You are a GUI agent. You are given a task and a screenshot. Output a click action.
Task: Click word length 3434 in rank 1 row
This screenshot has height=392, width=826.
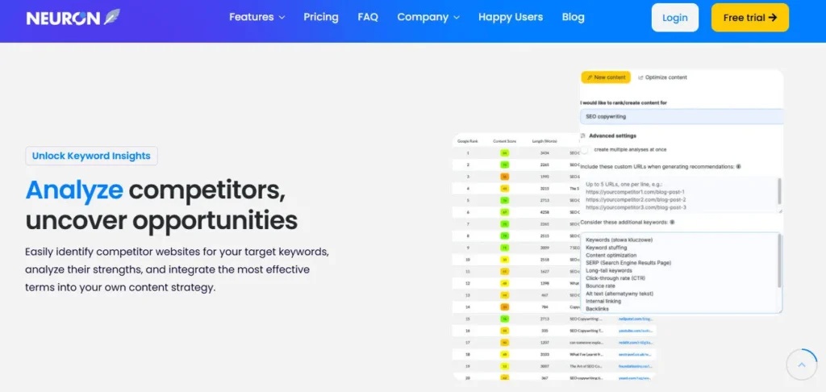click(x=544, y=152)
